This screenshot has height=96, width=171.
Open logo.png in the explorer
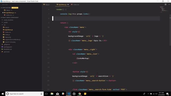click(8, 37)
